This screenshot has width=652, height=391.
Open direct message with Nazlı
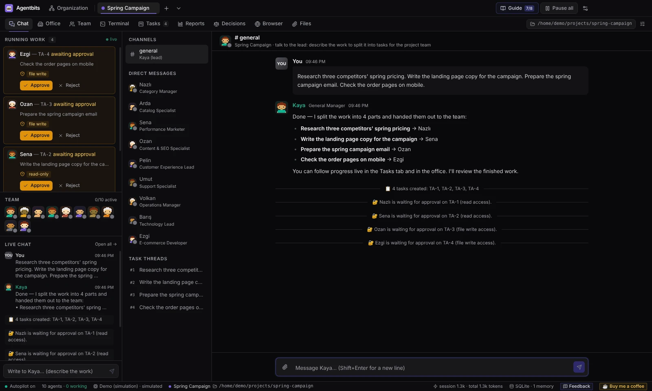(x=167, y=88)
